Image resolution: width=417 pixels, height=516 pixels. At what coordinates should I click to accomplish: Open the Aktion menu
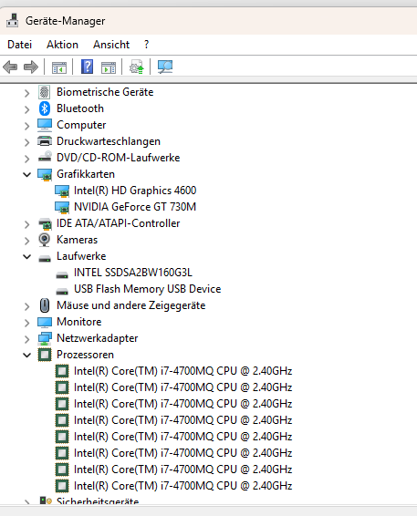pos(63,45)
